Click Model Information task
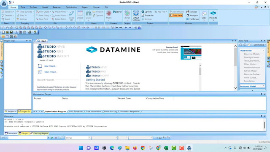 click(x=252, y=68)
